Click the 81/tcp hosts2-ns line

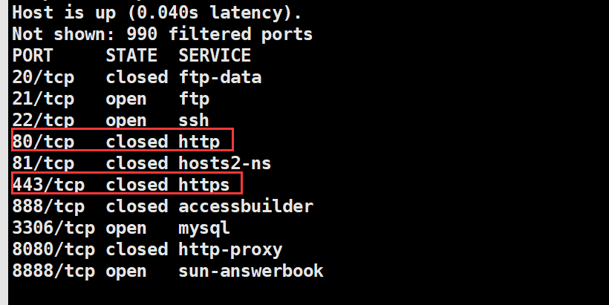click(142, 163)
